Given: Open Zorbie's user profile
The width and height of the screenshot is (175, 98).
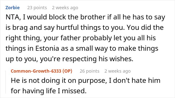Looking at the screenshot, I should (x=12, y=8).
